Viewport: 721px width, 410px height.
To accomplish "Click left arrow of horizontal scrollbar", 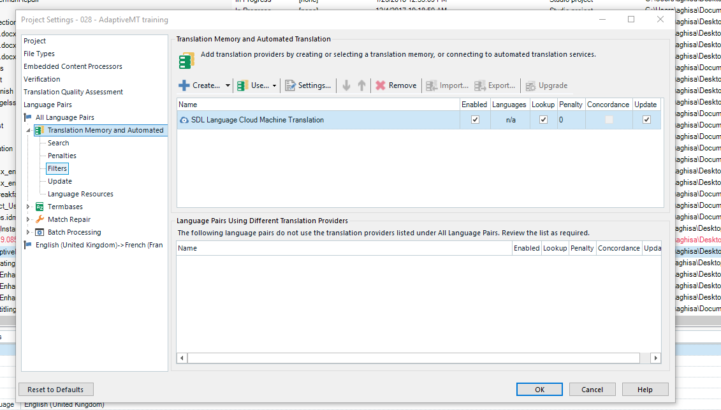I will tap(182, 358).
